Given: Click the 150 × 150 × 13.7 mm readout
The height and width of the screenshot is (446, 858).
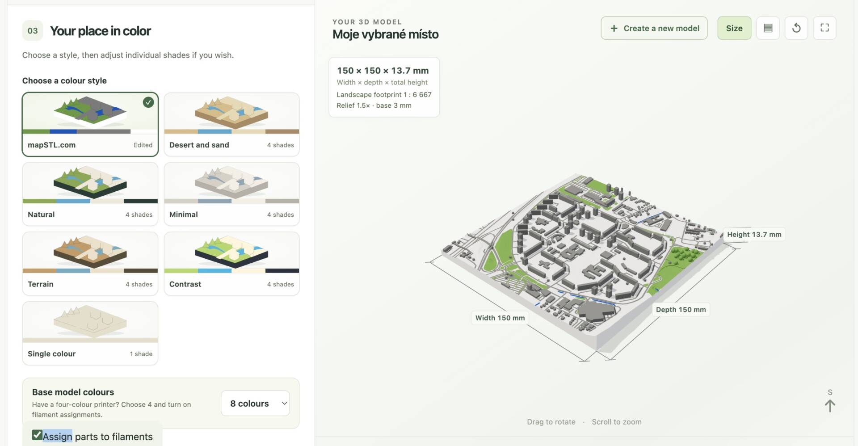Looking at the screenshot, I should pos(383,71).
